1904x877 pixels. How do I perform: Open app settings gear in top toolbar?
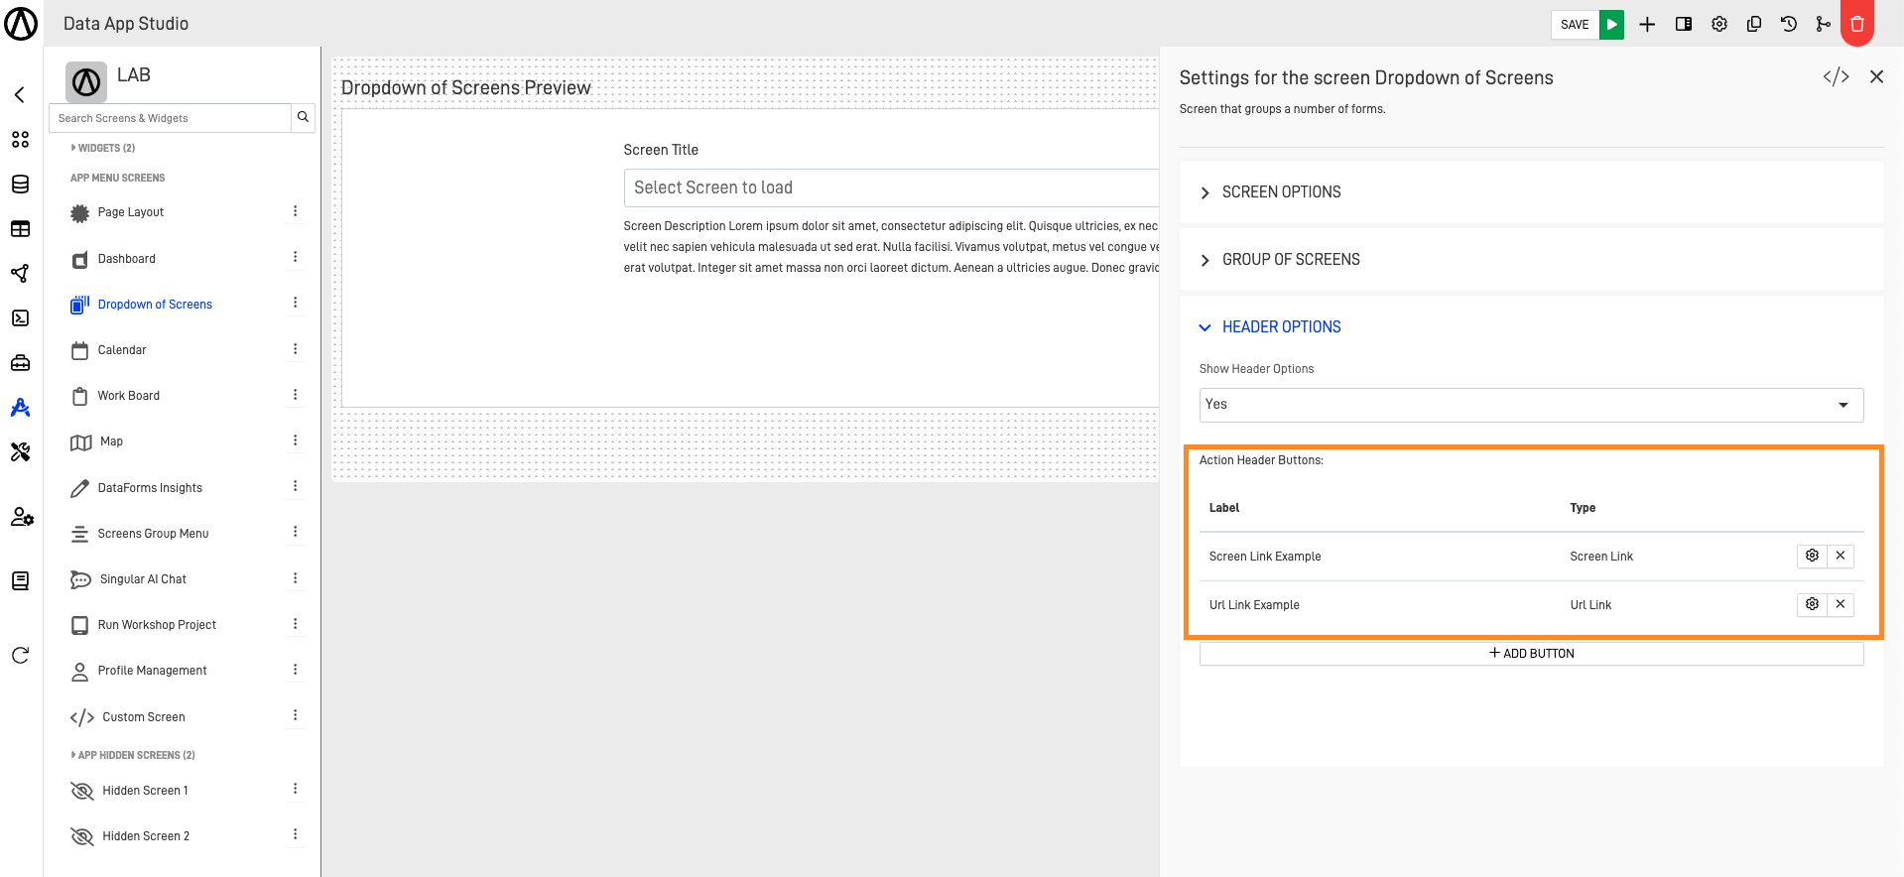[x=1719, y=24]
